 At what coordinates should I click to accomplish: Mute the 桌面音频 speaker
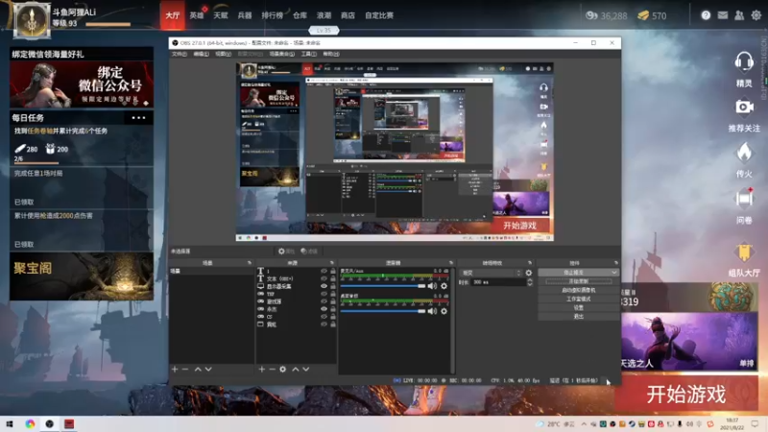[x=432, y=311]
